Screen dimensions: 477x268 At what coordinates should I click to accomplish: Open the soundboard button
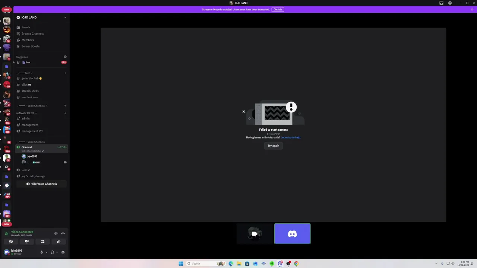(59, 242)
